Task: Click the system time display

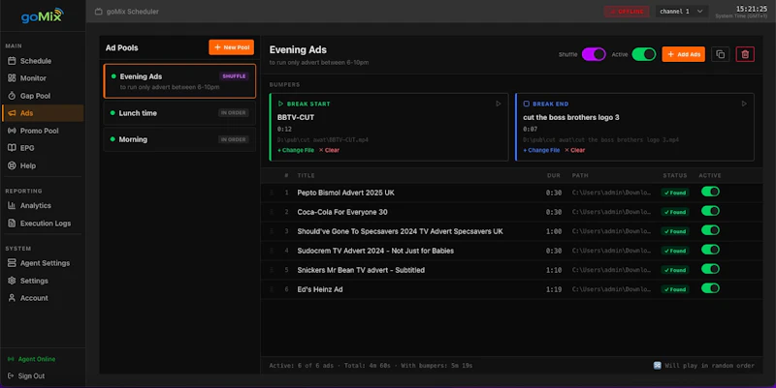Action: pos(741,12)
